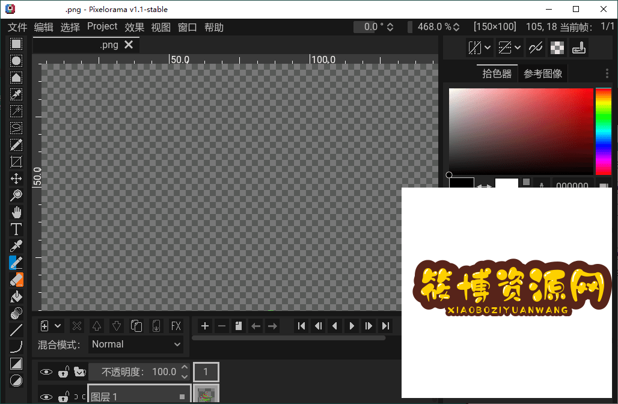Select the Eraser tool

(x=16, y=280)
